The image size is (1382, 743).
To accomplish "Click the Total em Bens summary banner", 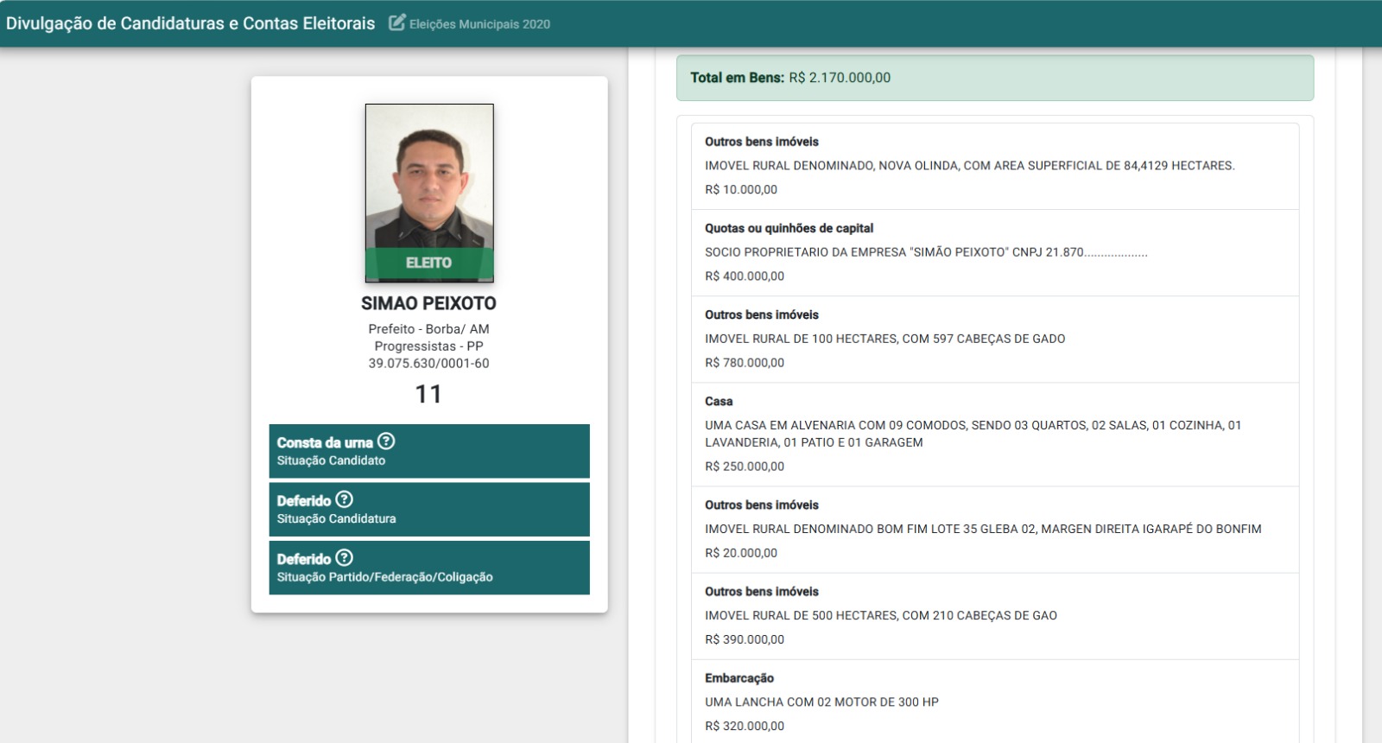I will 995,78.
